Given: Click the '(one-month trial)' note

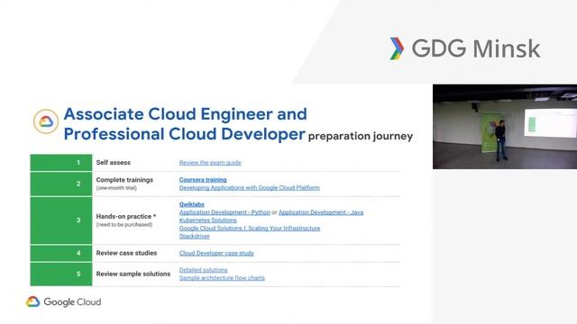Looking at the screenshot, I should click(116, 188).
